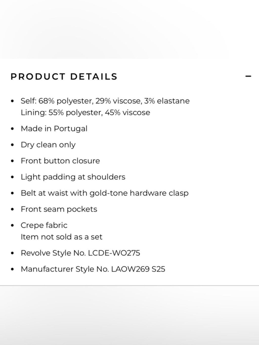The image size is (259, 345).
Task: Click the divider line below product details
Action: (129, 286)
